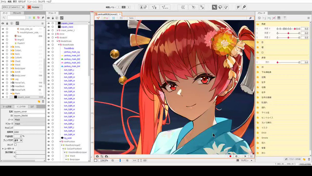Hide the TouchBody item in deformer list
This screenshot has width=312, height=176.
(x=48, y=48)
